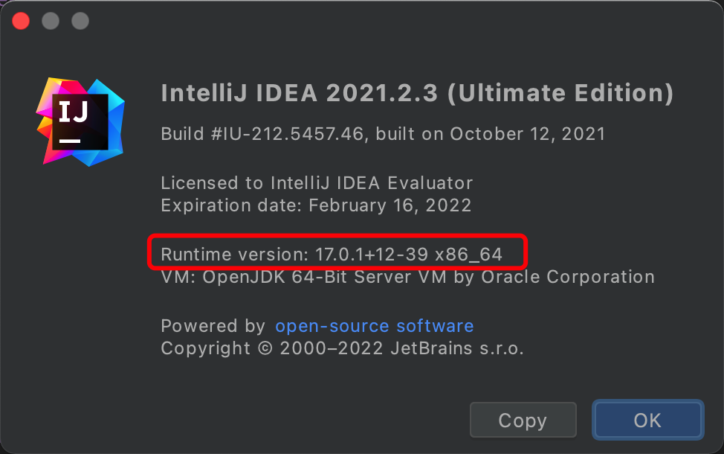Open the open-source software link

374,326
